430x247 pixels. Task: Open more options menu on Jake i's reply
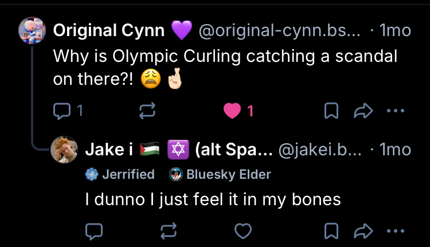pos(396,231)
